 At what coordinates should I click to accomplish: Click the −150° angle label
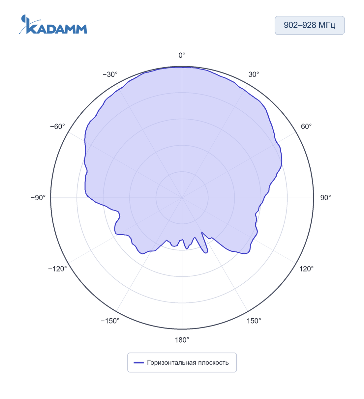coord(110,321)
